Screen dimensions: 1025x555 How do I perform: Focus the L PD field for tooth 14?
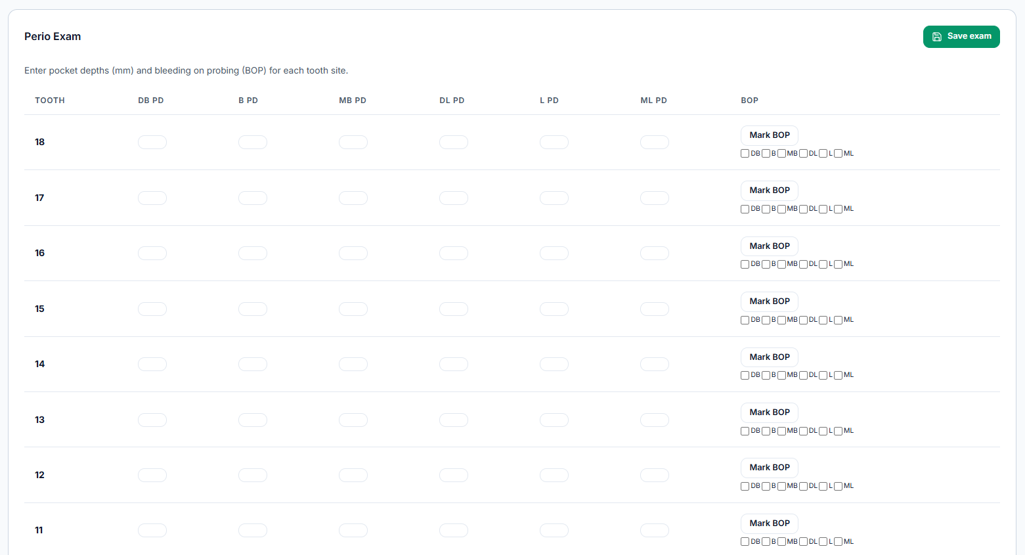tap(554, 364)
